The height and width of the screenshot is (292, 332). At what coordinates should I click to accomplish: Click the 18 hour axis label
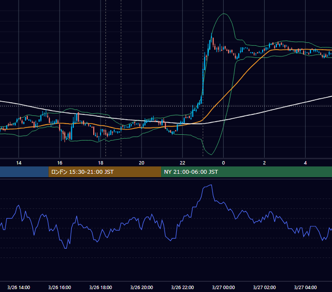point(101,163)
